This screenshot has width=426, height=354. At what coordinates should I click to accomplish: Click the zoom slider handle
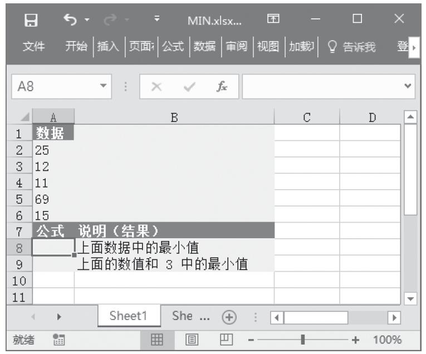pos(302,340)
